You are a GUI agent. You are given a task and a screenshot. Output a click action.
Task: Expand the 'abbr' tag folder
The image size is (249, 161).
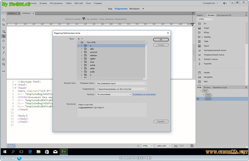82,49
